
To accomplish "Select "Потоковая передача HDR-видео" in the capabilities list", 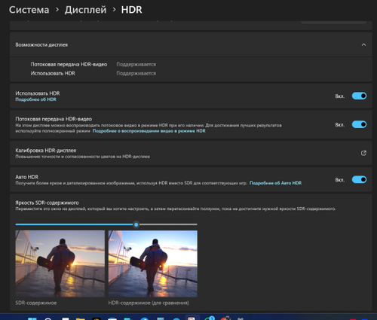I will coord(69,65).
